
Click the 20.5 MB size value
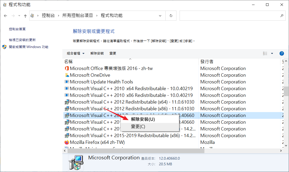(x=165, y=164)
